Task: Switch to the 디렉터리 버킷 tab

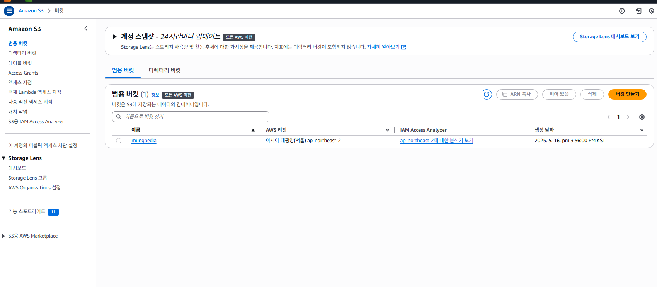Action: tap(165, 70)
